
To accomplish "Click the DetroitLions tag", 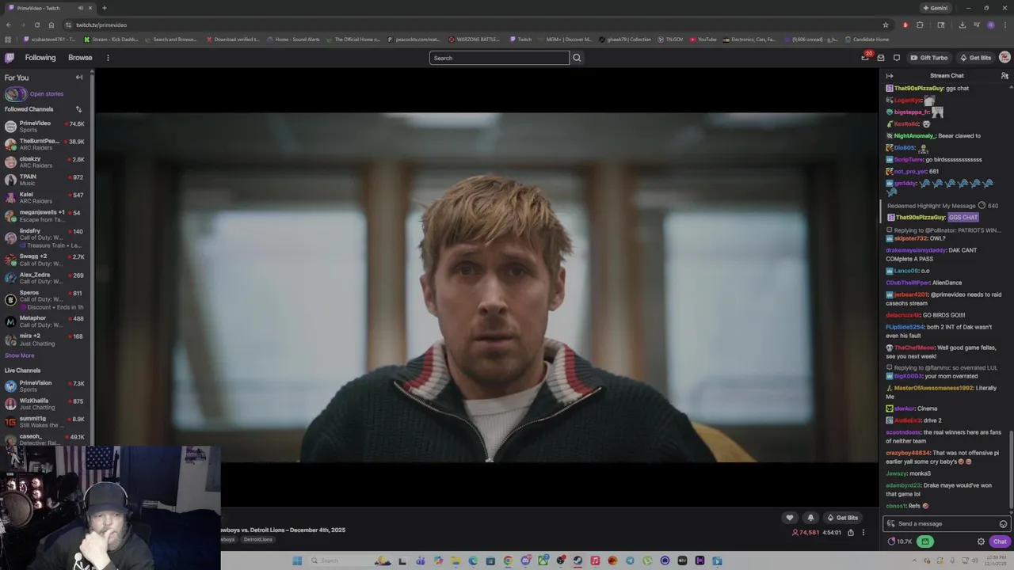I will 257,539.
